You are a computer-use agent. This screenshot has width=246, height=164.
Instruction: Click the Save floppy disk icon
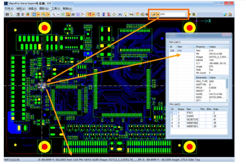(7, 14)
